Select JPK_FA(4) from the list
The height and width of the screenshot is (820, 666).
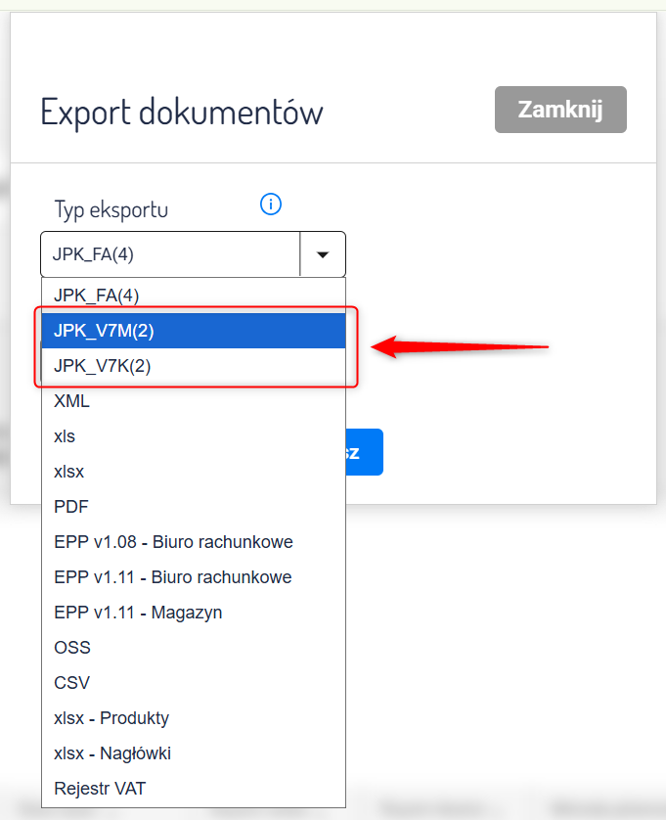[x=193, y=295]
